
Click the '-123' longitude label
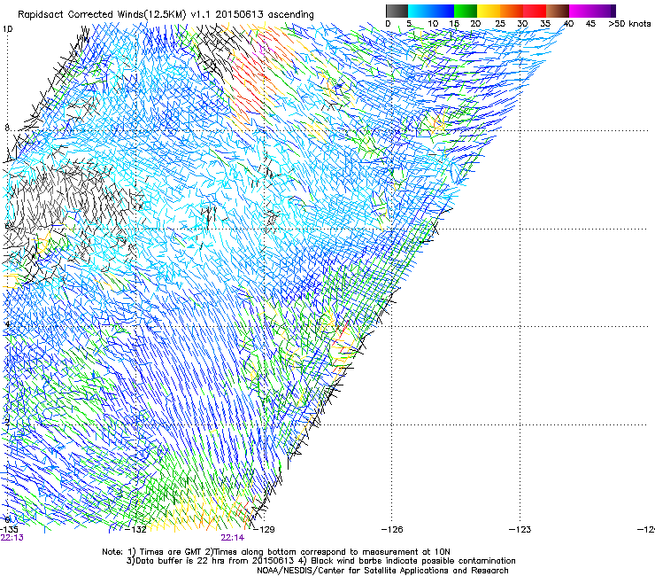pos(520,530)
